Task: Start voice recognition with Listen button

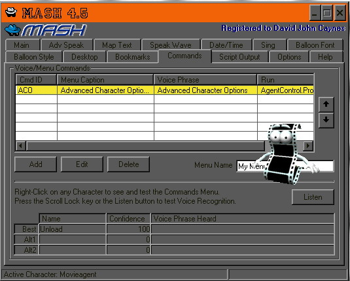Action: click(x=313, y=197)
